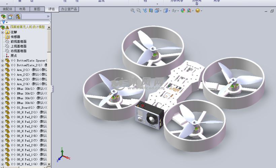Expand the Arm_2<4> component node
276x168 pixels.
[2, 84]
